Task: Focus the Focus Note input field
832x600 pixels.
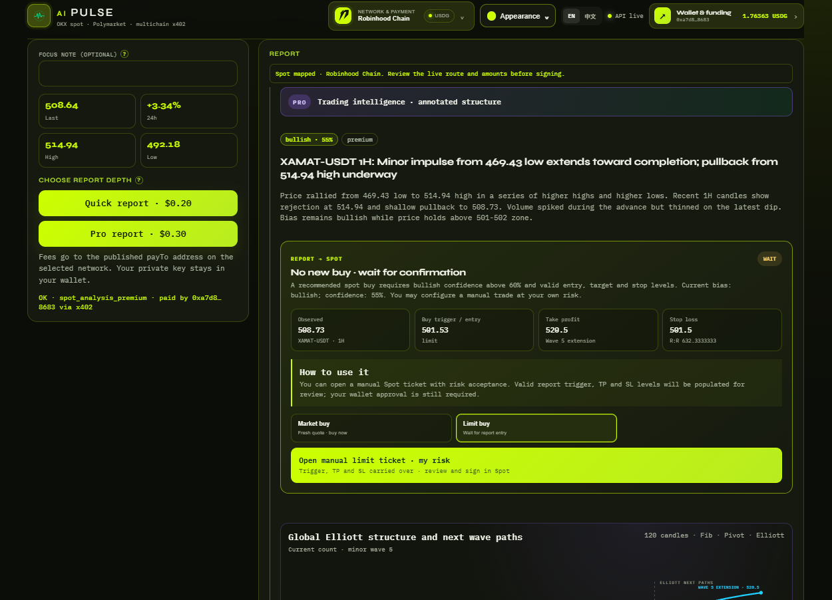Action: 138,74
